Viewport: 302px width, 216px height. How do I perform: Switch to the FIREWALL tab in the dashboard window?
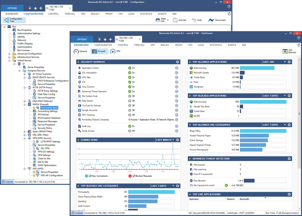pyautogui.click(x=139, y=45)
